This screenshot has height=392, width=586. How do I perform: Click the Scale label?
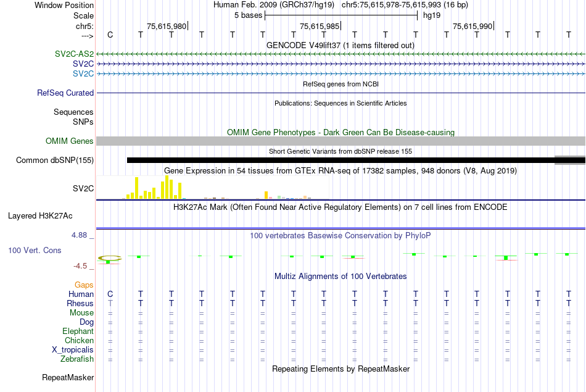(x=83, y=15)
